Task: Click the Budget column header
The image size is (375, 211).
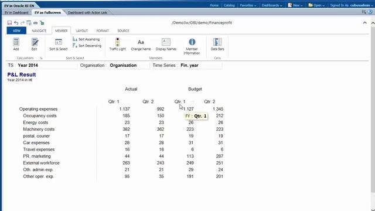Action: pyautogui.click(x=195, y=89)
